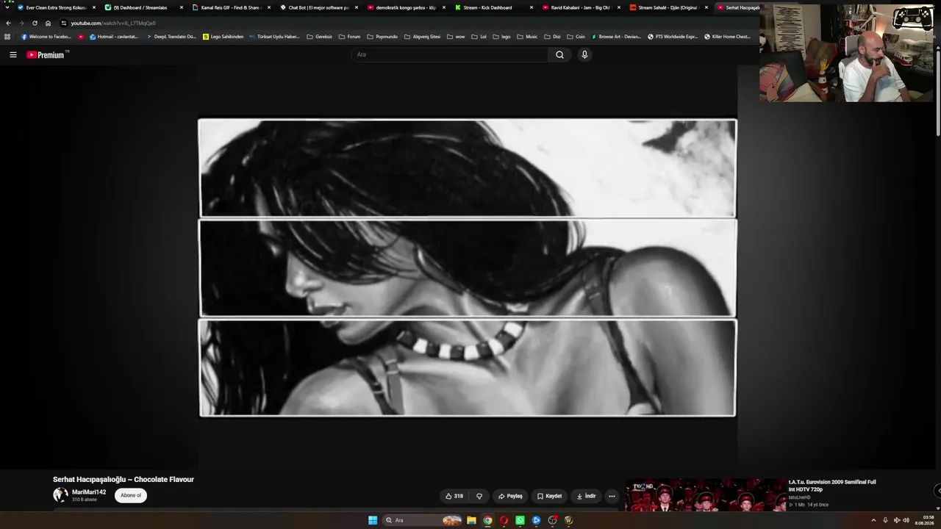
Task: Save the video with Kaydet
Action: [549, 496]
